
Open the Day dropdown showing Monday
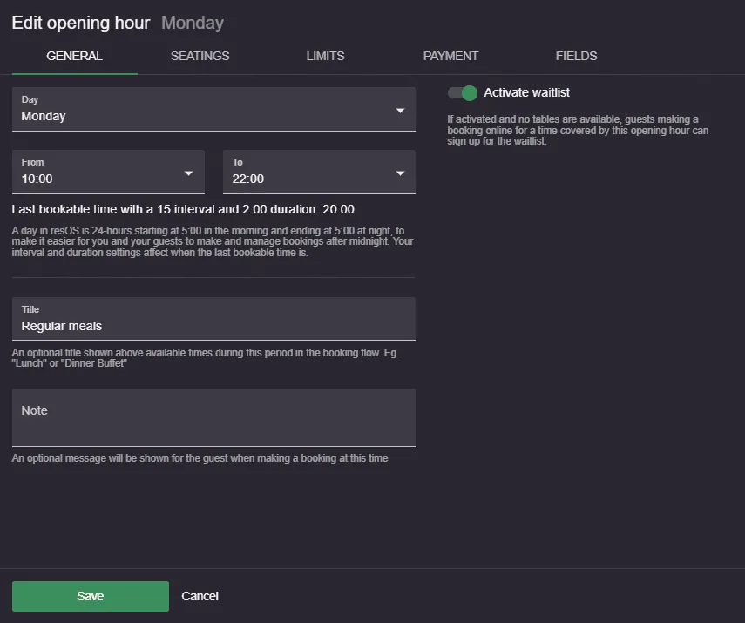[x=213, y=109]
